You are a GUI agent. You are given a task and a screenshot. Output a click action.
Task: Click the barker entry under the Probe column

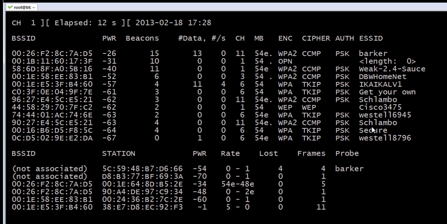[349, 169]
